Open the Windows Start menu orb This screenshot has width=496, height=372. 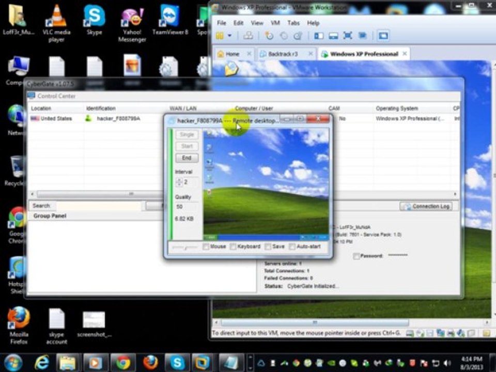13,363
